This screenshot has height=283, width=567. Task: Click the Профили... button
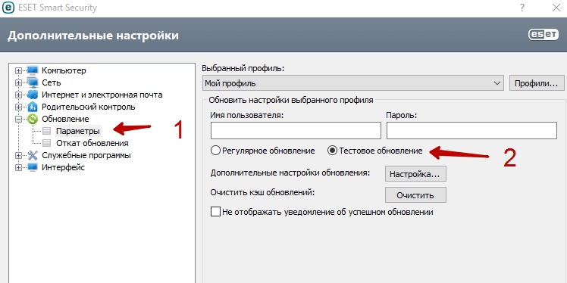pyautogui.click(x=537, y=83)
